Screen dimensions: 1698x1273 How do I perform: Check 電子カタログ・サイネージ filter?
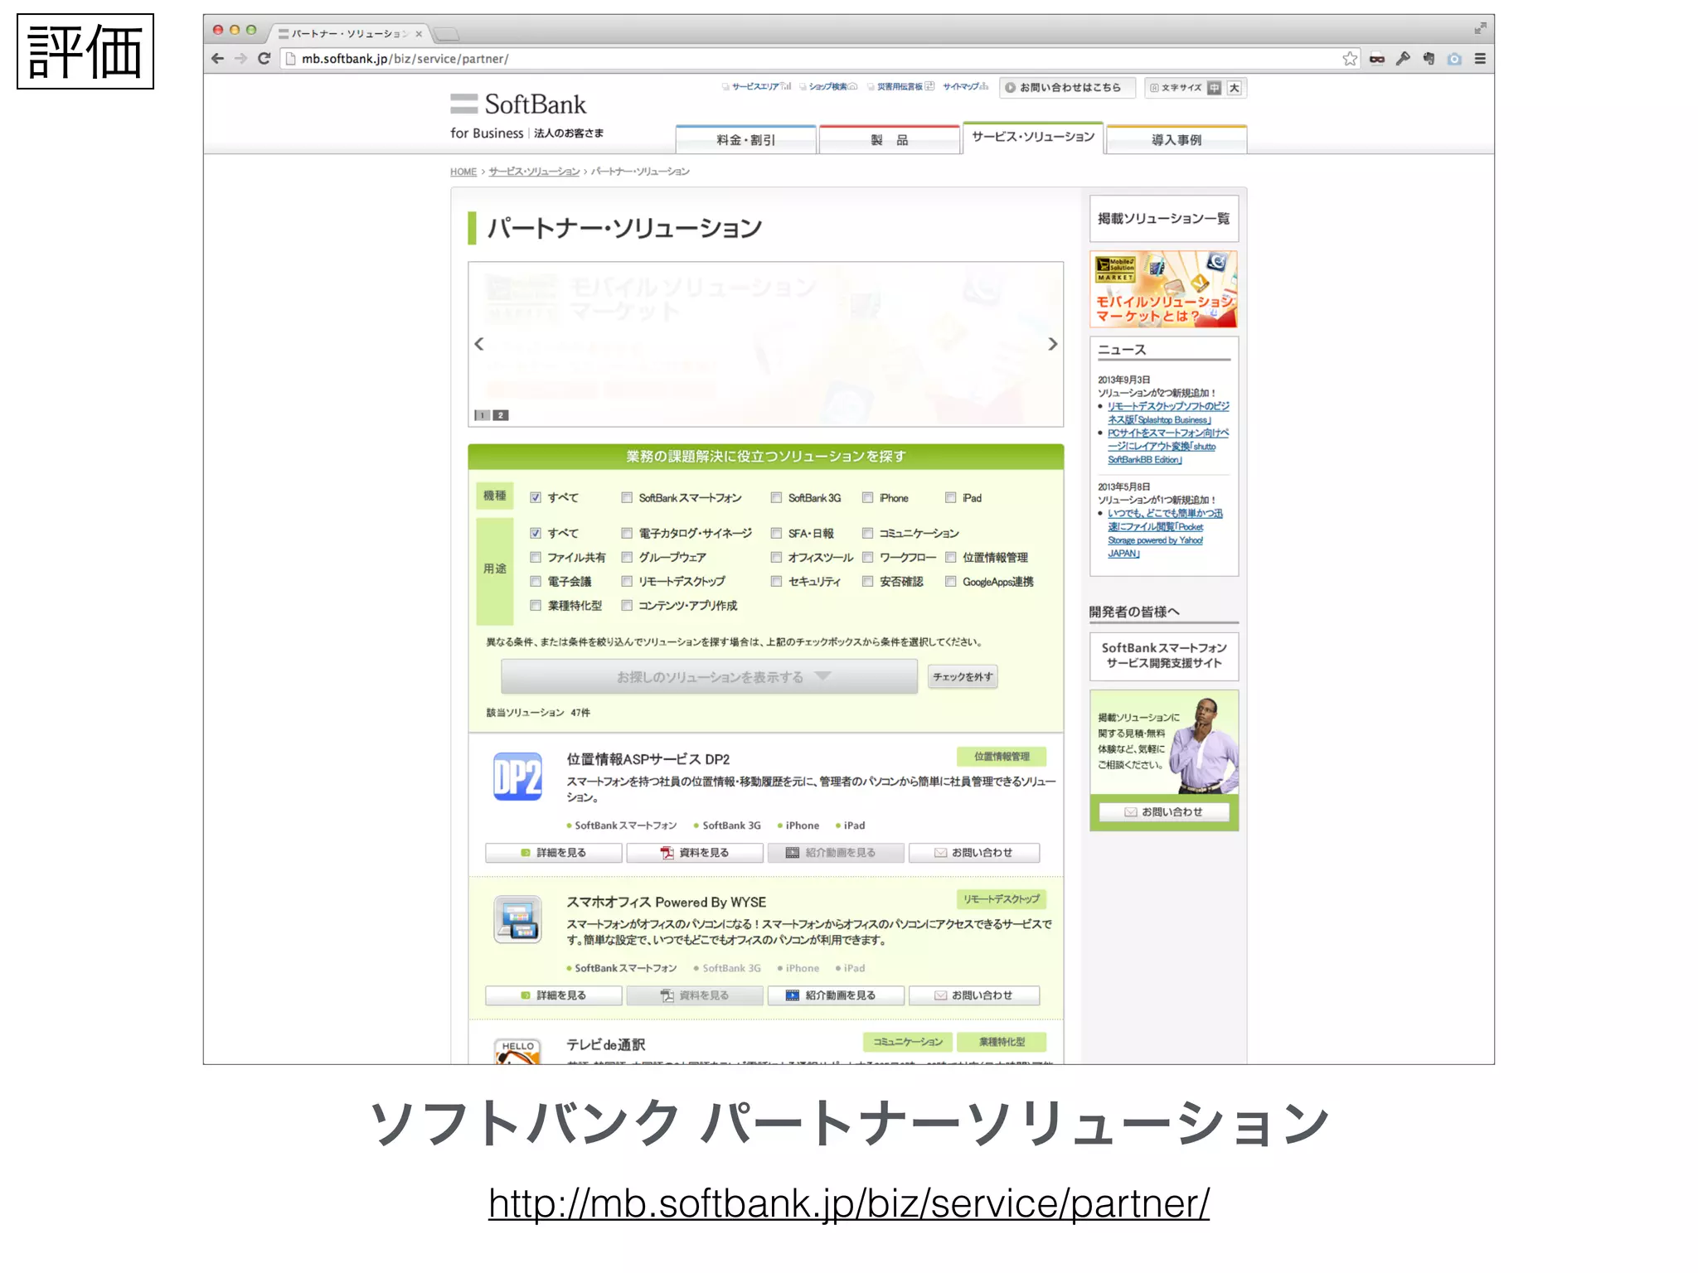click(x=627, y=534)
